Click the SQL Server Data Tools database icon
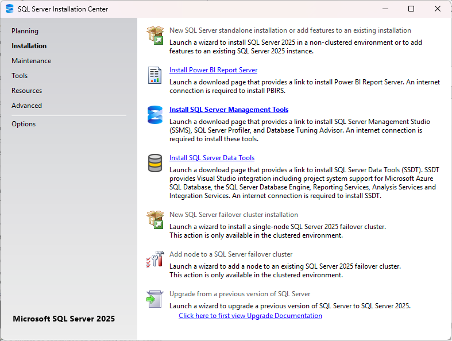Screen dimensions: 452x341 coord(155,163)
